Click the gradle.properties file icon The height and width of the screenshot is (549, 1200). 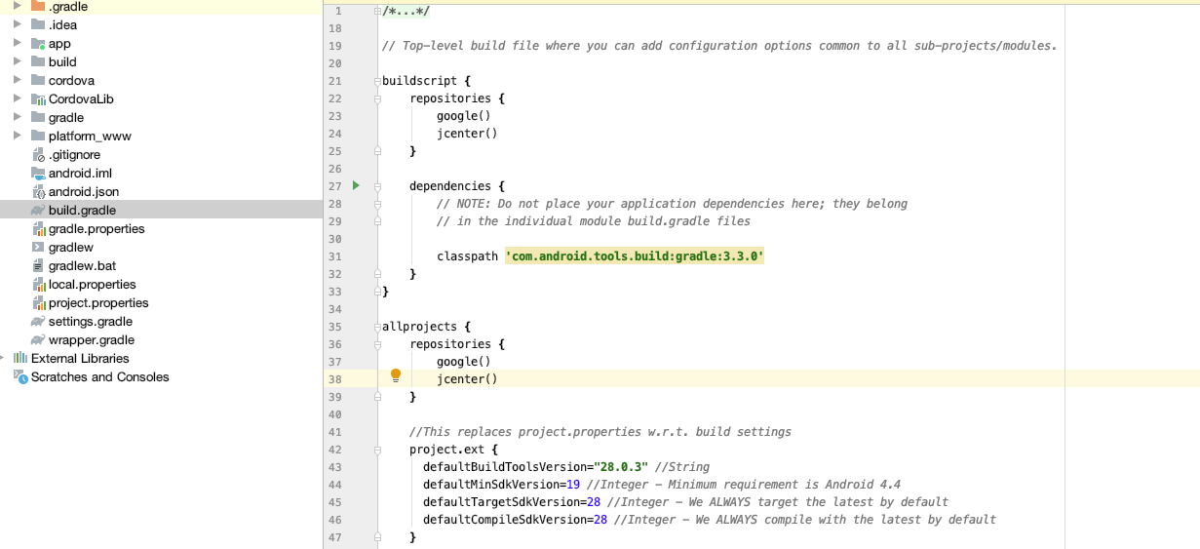38,228
